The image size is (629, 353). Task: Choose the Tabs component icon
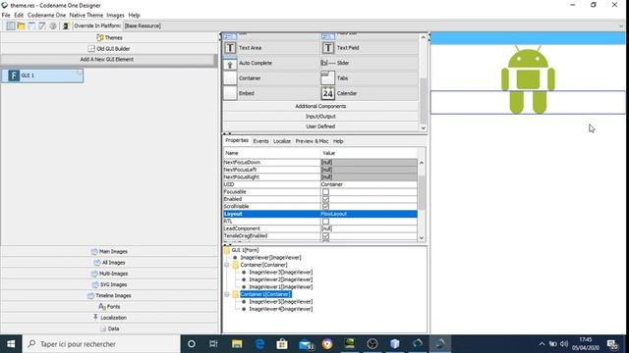pyautogui.click(x=327, y=78)
